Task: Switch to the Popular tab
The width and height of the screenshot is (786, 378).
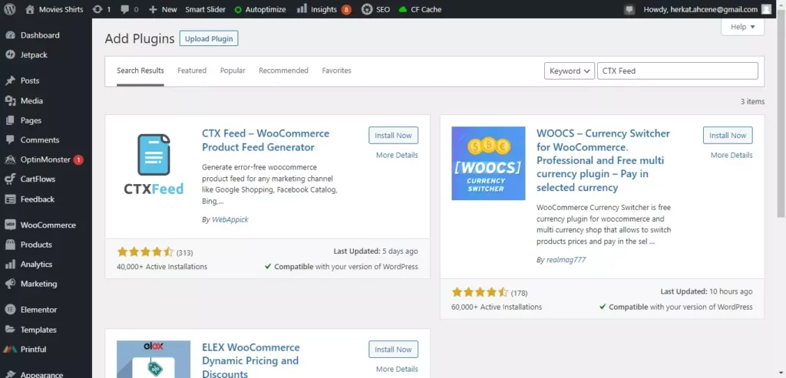Action: 233,71
